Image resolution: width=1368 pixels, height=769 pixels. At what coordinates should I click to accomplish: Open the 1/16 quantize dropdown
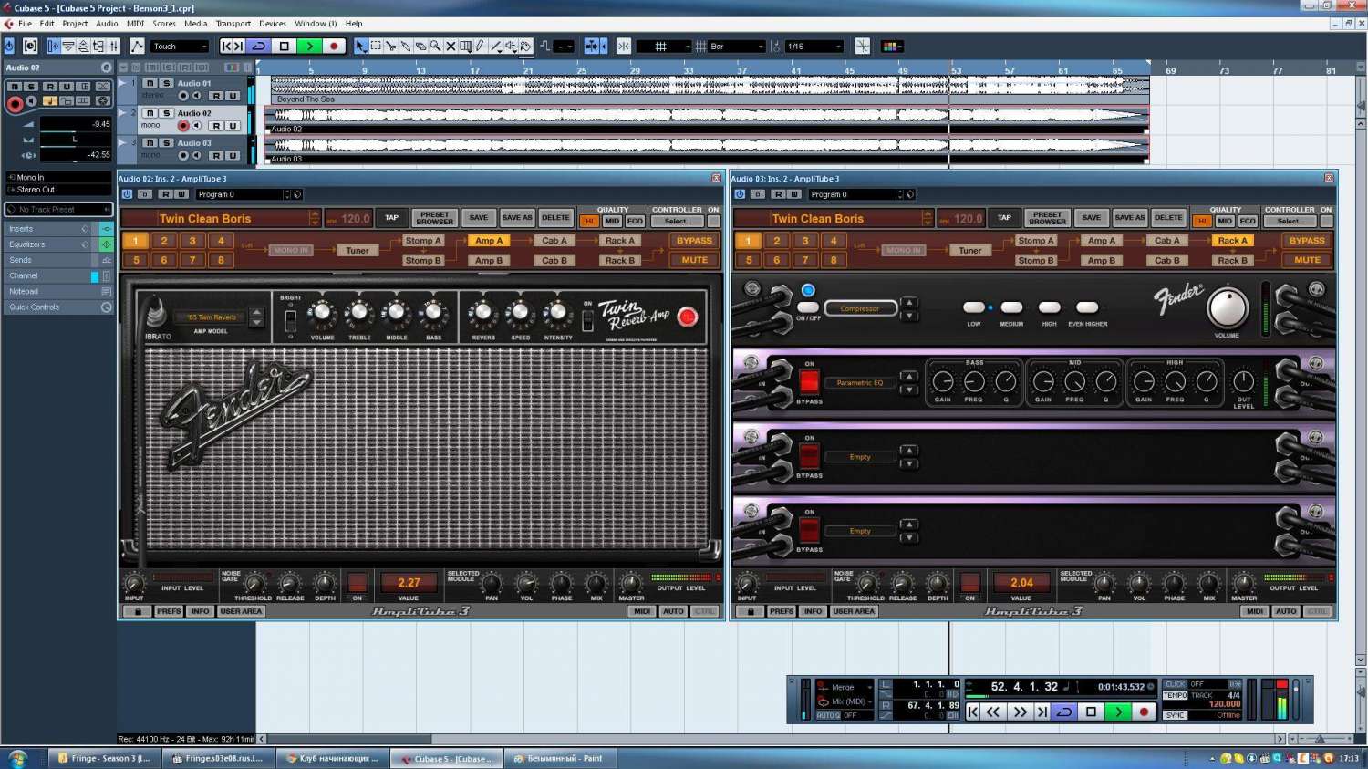point(814,47)
